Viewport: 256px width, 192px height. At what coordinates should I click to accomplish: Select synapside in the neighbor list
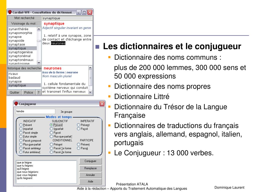click(16, 41)
